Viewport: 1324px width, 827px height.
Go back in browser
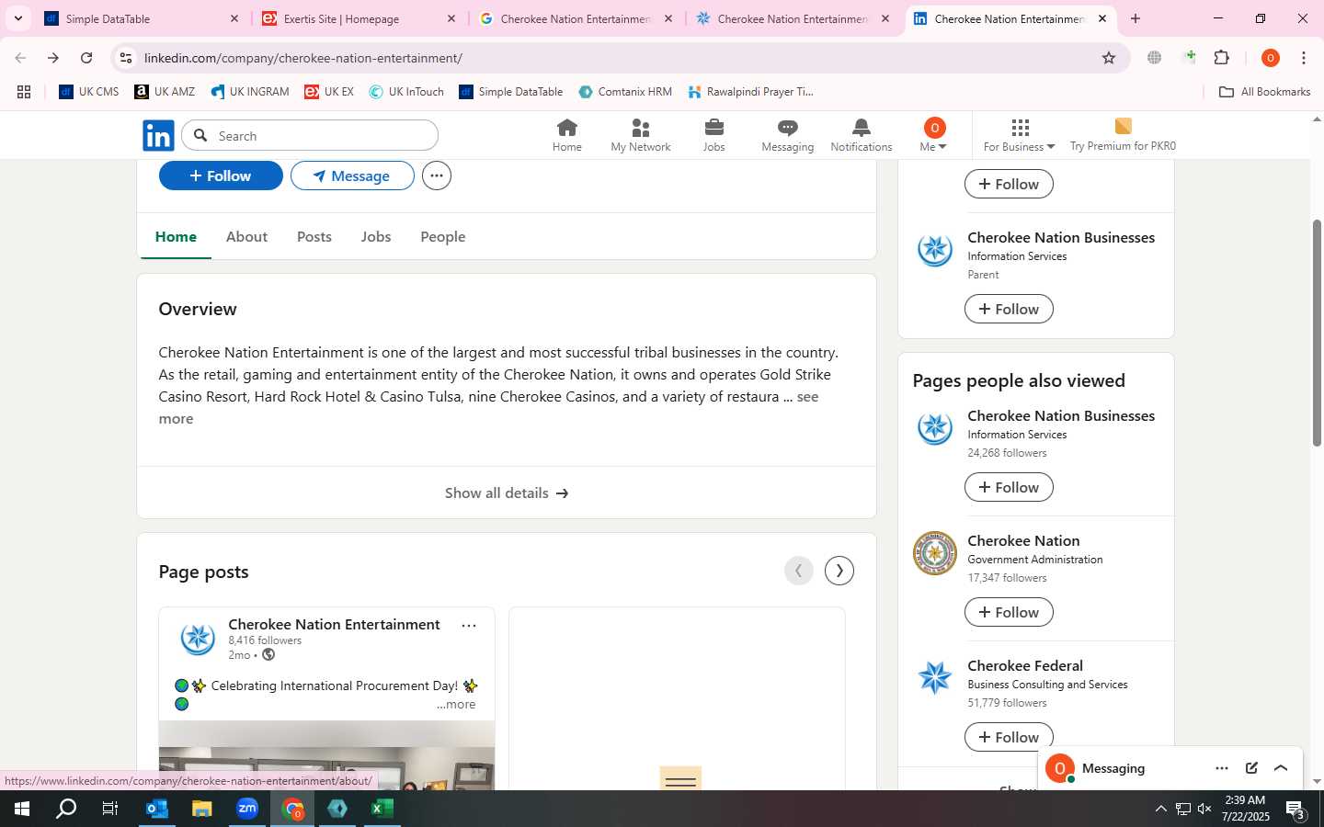click(x=20, y=58)
